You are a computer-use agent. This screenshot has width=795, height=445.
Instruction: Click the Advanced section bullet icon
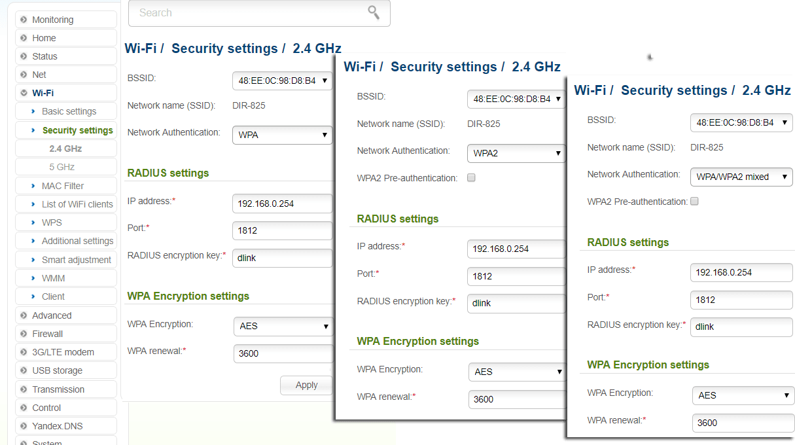coord(24,315)
